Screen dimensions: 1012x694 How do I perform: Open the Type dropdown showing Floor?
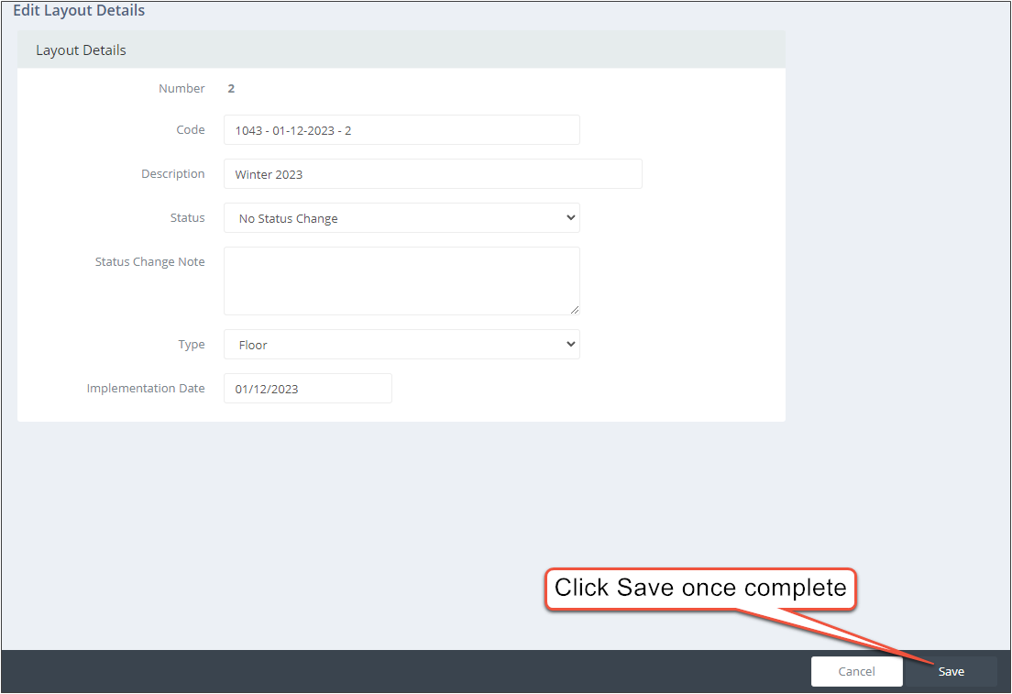coord(401,345)
